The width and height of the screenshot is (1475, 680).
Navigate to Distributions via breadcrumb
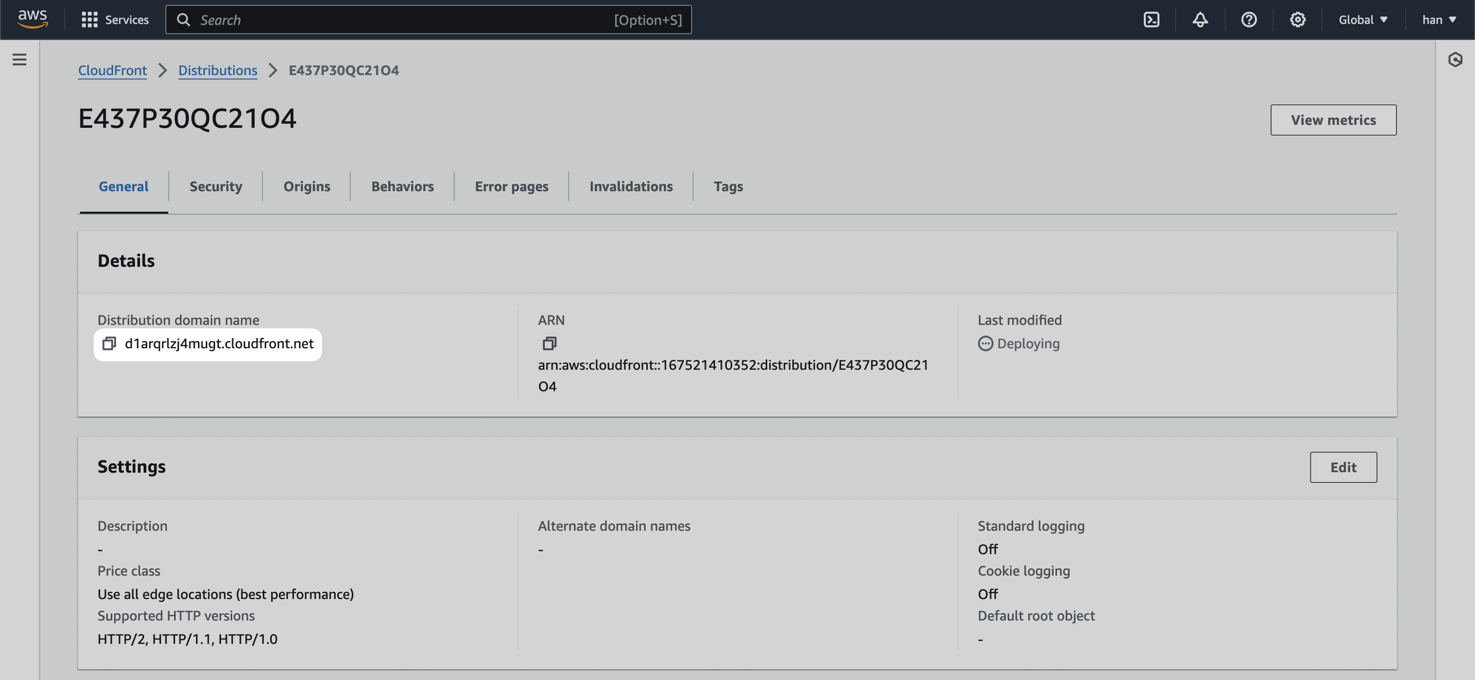218,70
